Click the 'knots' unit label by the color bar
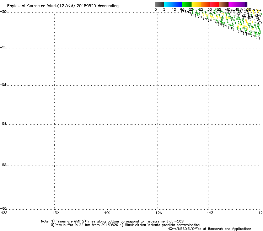This screenshot has height=231, width=263. 257,10
